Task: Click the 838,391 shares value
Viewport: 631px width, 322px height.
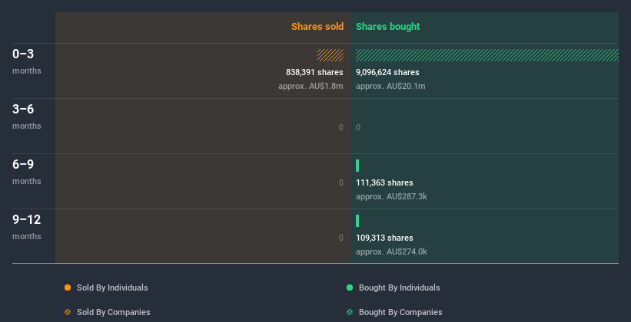Action: [x=314, y=72]
